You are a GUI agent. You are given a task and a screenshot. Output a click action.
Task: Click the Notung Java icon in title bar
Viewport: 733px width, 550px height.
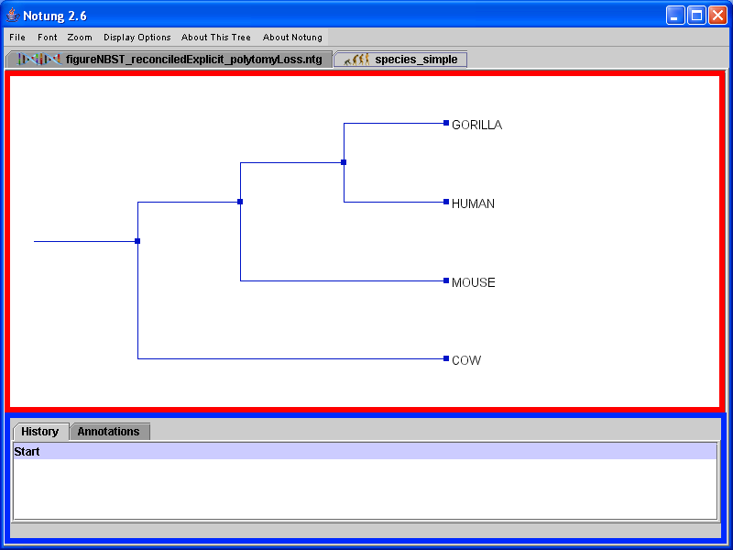(13, 16)
